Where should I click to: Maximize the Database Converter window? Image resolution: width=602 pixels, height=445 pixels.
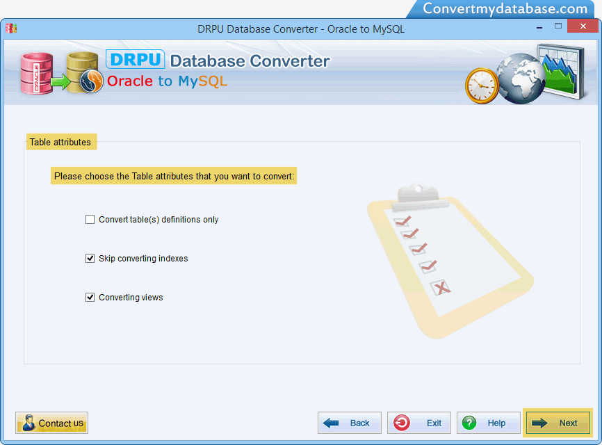558,26
